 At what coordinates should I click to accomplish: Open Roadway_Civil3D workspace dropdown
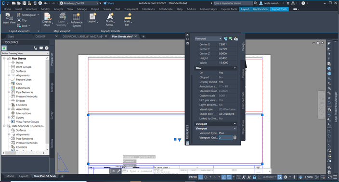(x=79, y=3)
